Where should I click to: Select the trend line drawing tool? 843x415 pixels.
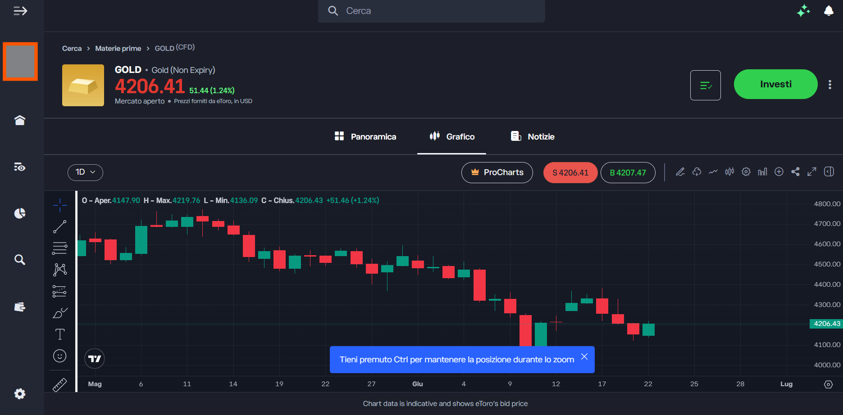coord(60,227)
